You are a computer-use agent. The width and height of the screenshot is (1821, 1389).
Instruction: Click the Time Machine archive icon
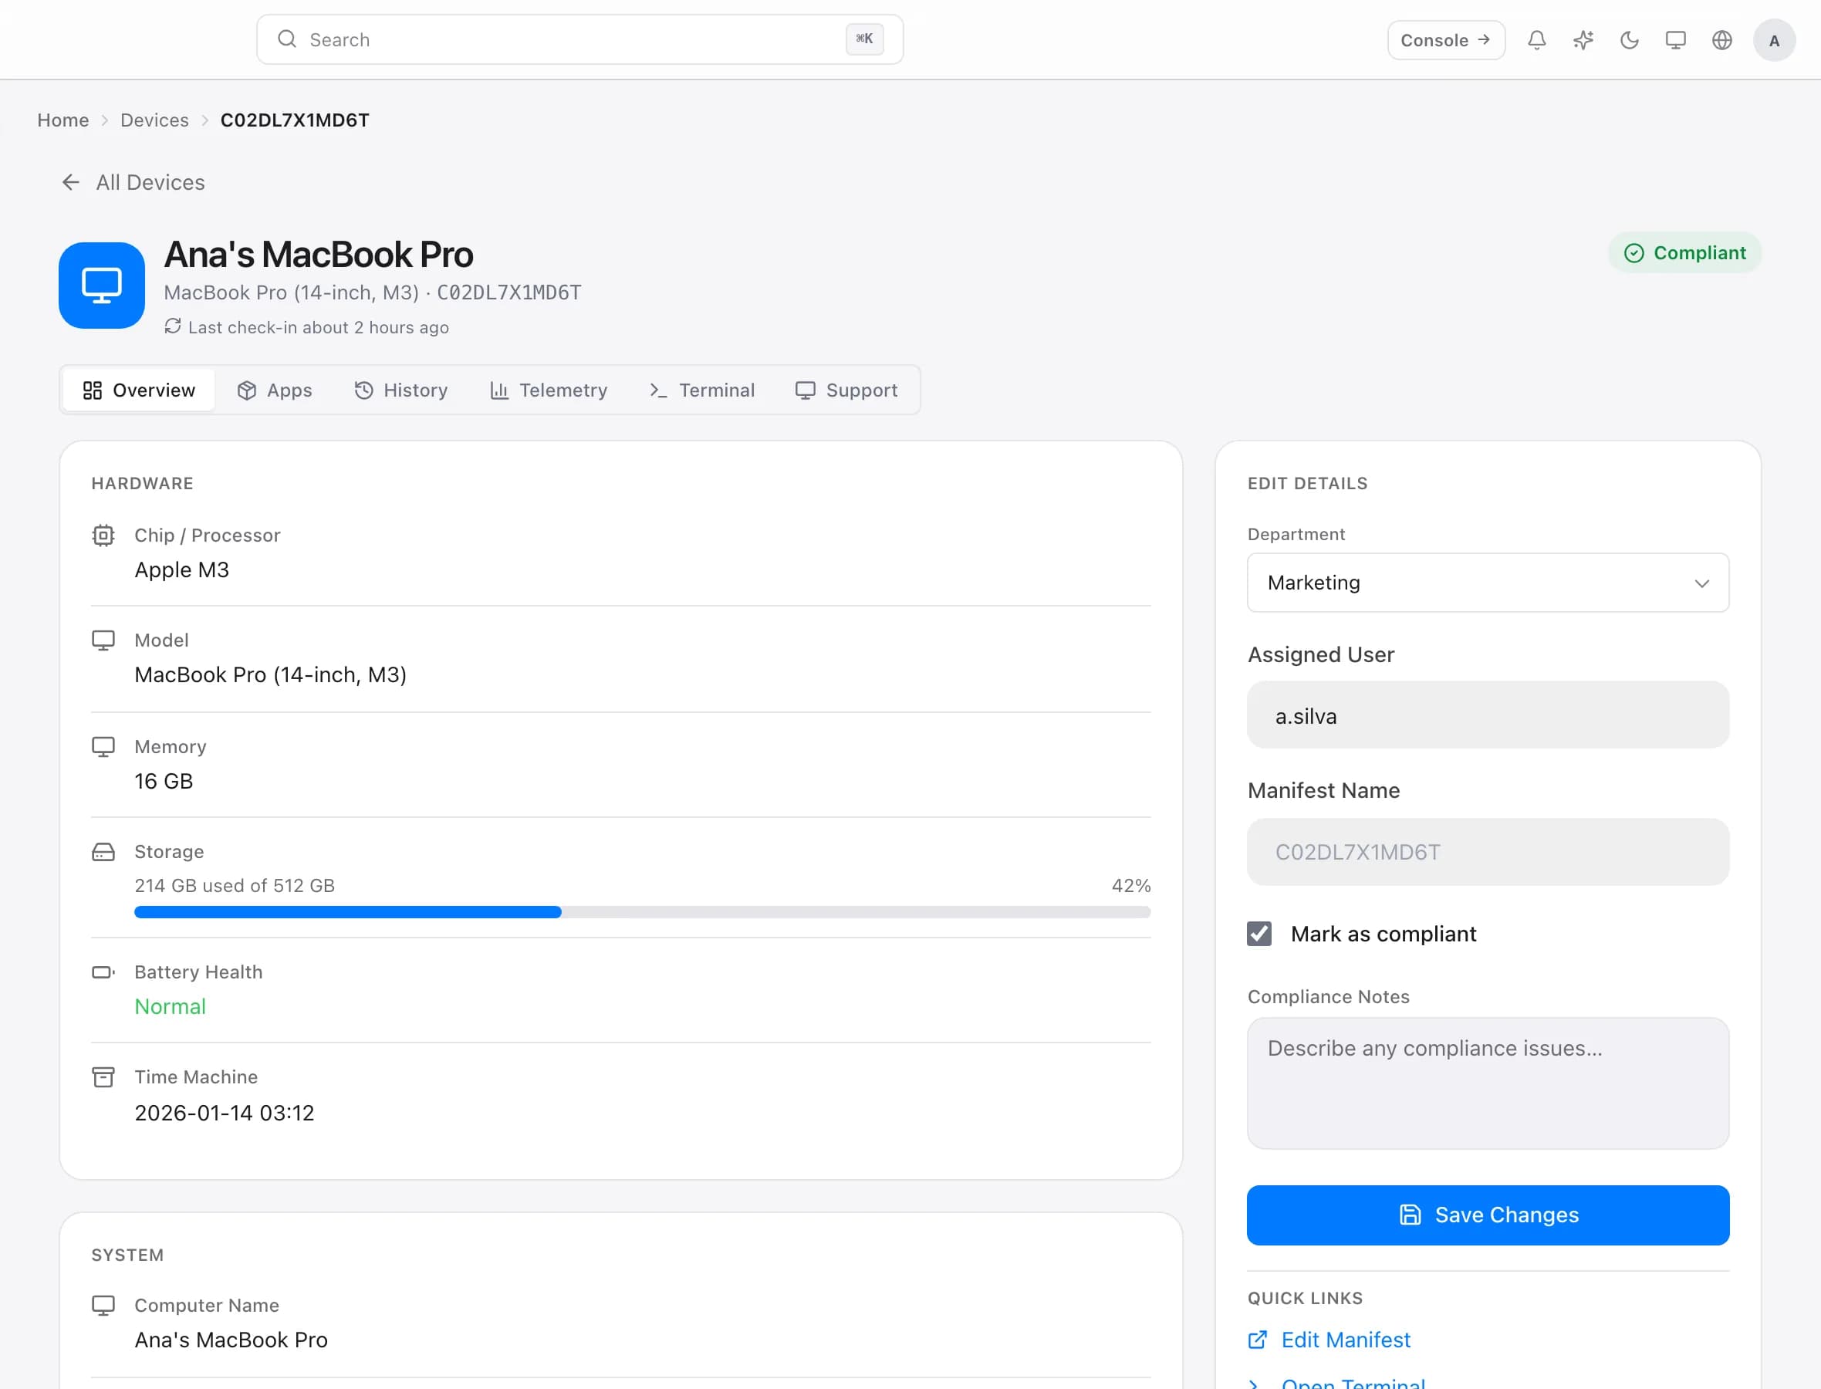[x=103, y=1077]
